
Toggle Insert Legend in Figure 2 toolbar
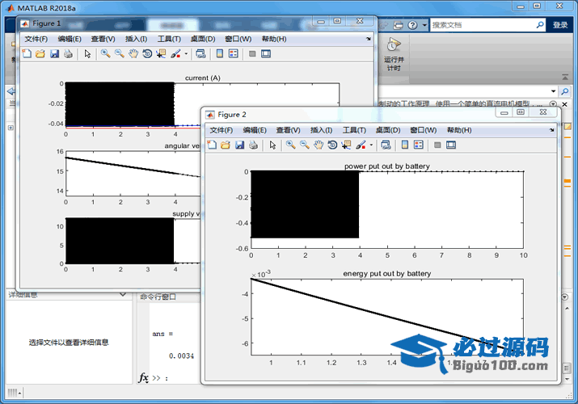(x=418, y=145)
